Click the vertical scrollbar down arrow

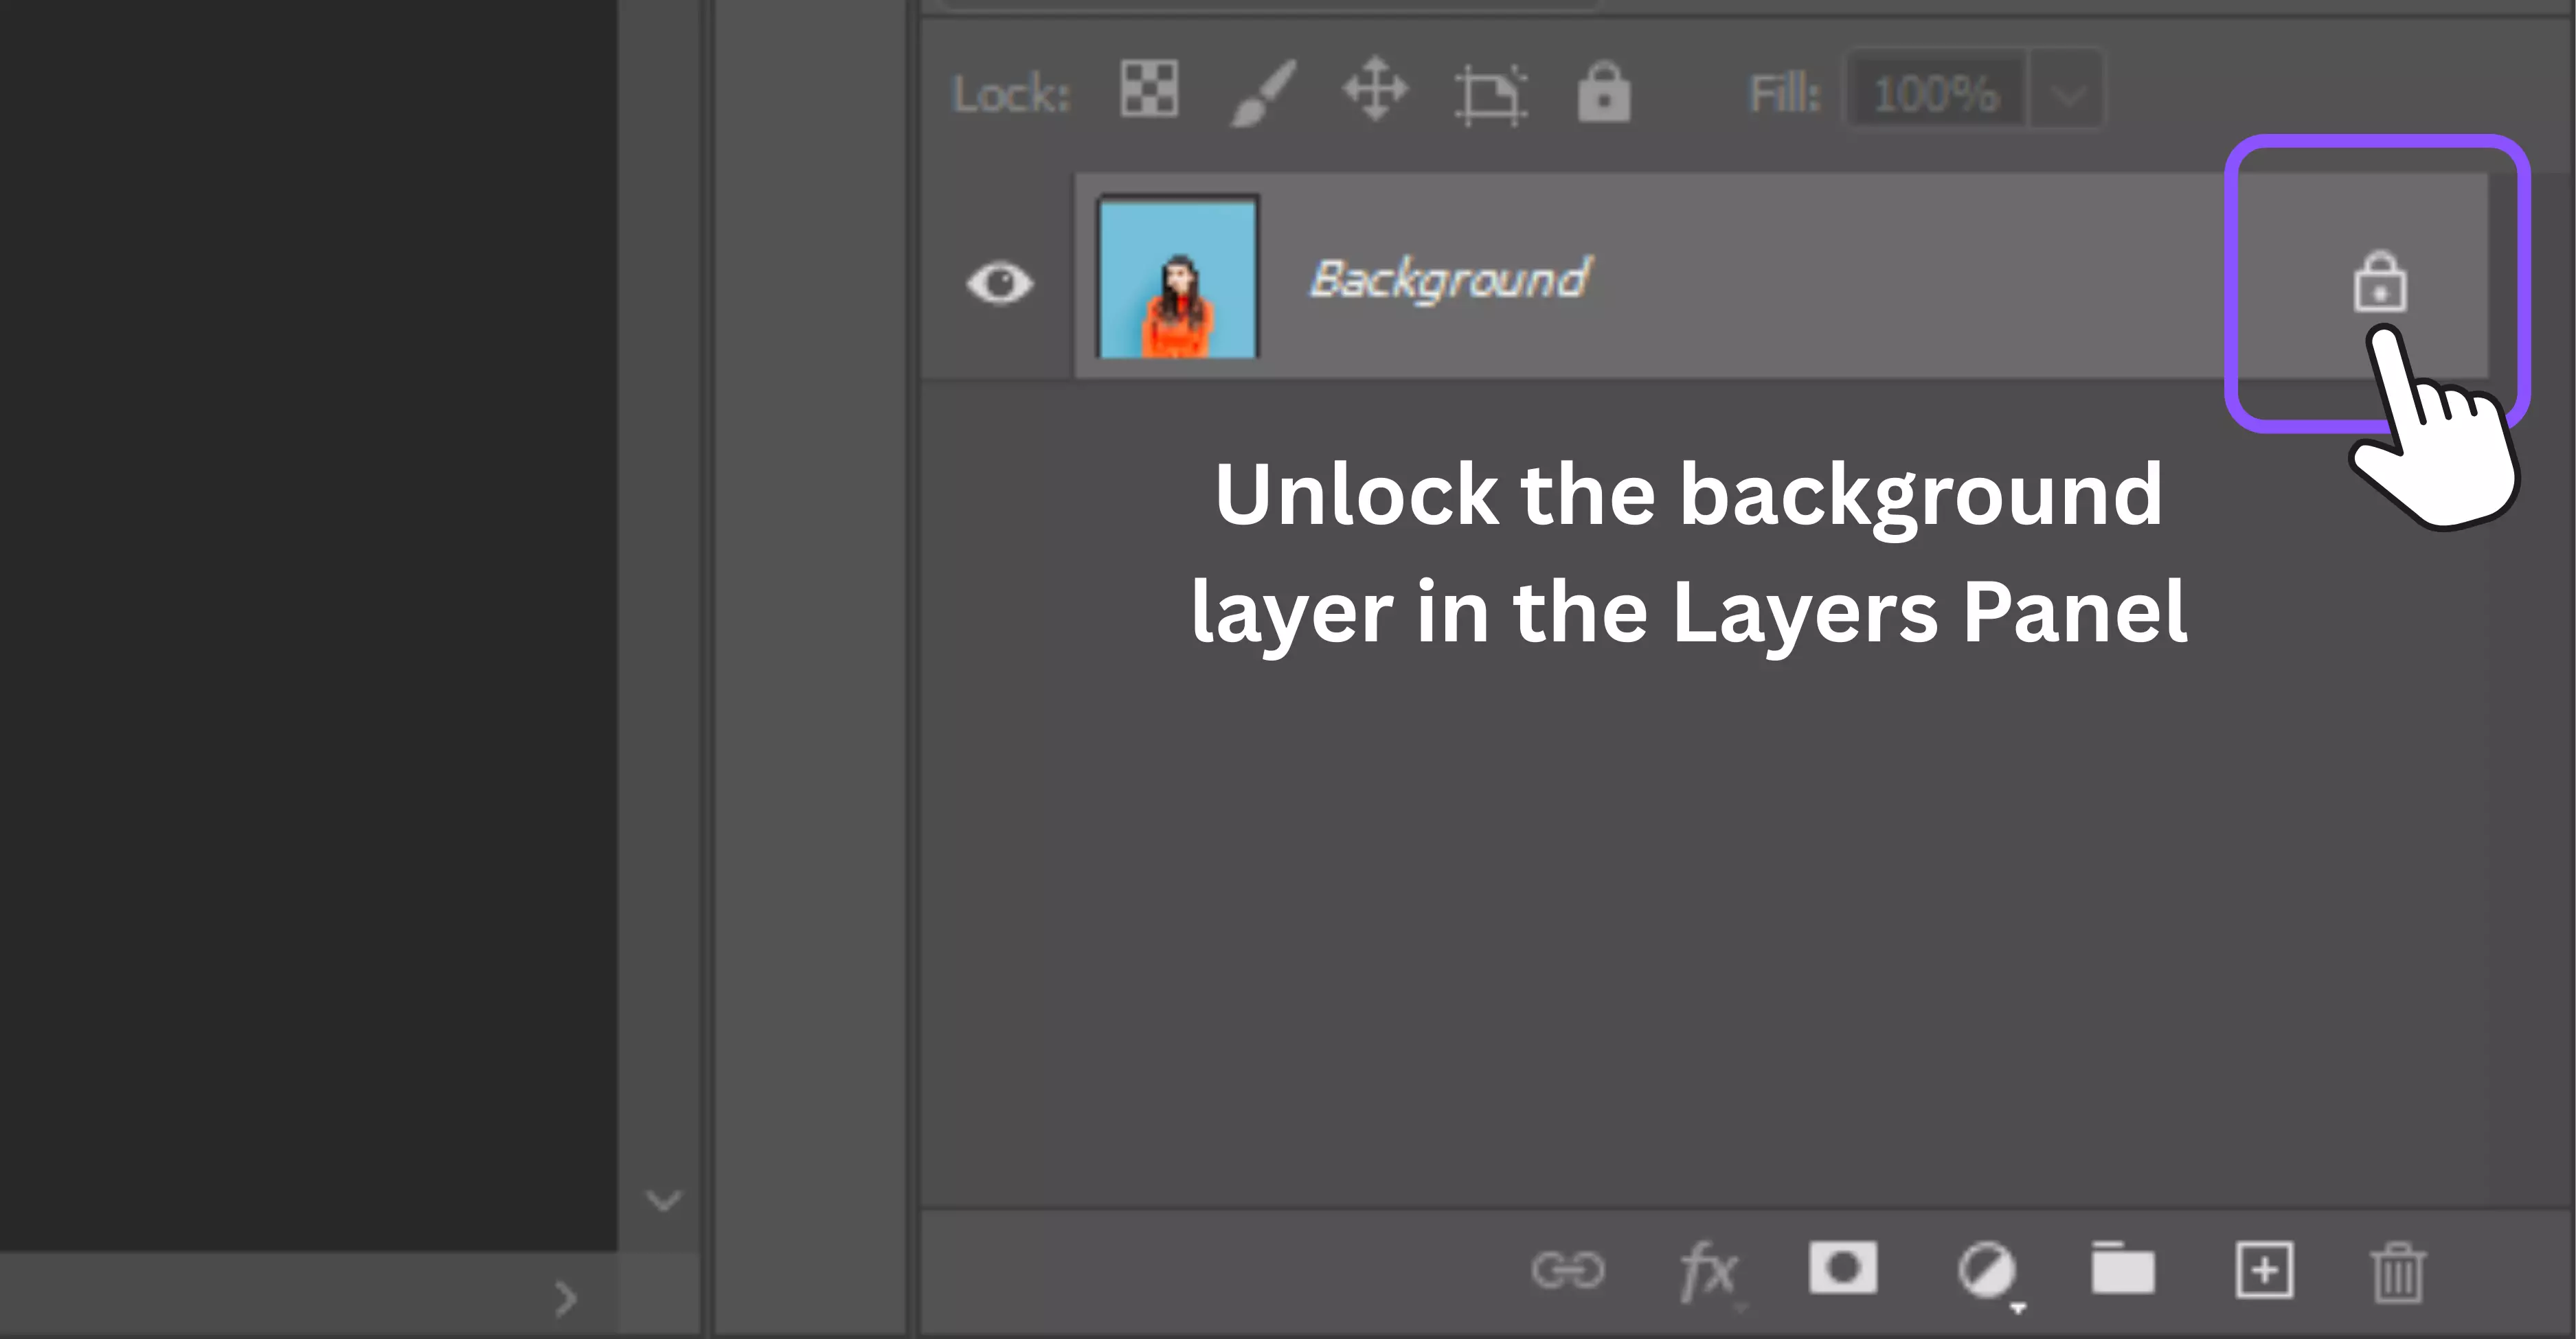[664, 1199]
